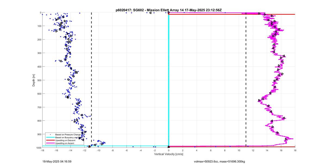Click the magenta line sample in the legend

click(x=50, y=143)
